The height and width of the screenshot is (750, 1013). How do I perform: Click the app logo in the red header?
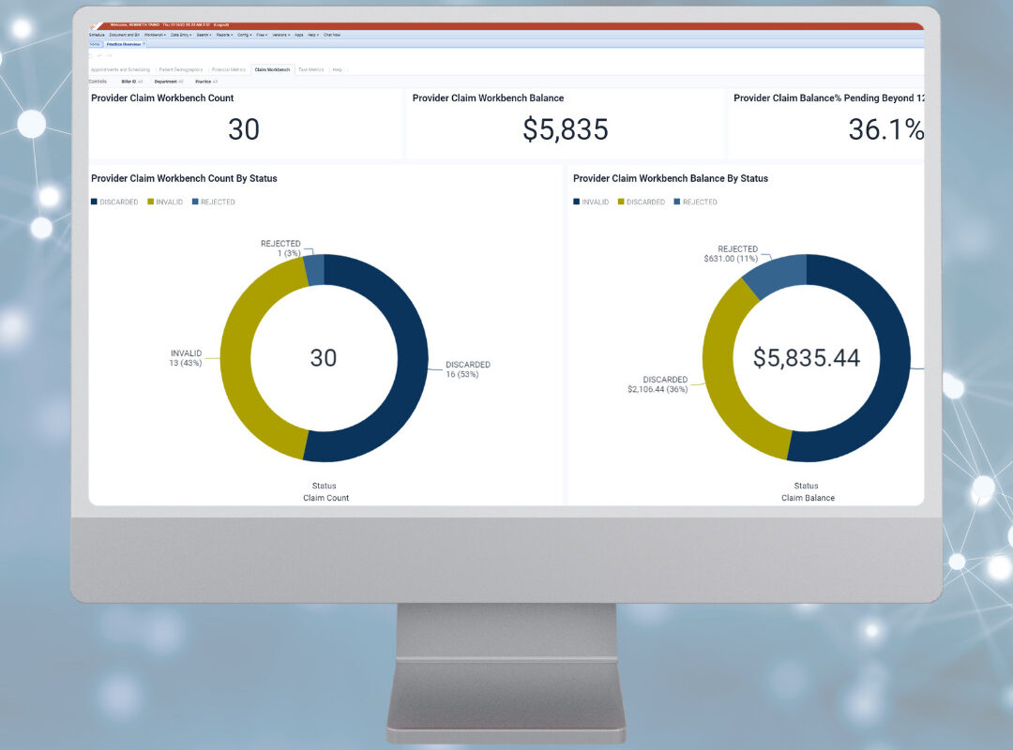click(x=97, y=26)
